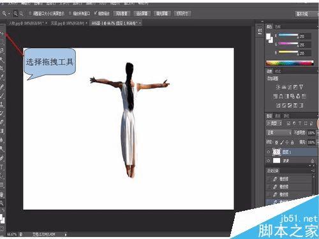Hide Layer 1 with its eye icon

(268, 152)
